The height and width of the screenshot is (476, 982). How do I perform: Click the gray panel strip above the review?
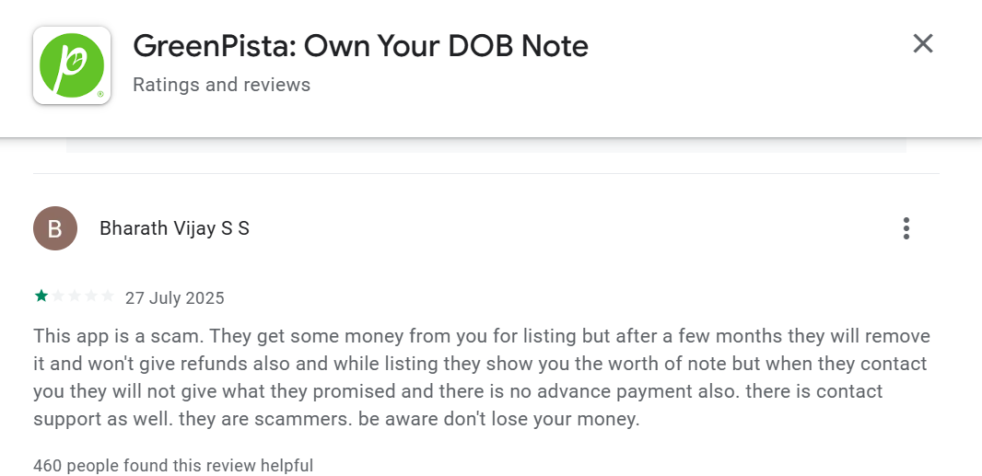486,145
